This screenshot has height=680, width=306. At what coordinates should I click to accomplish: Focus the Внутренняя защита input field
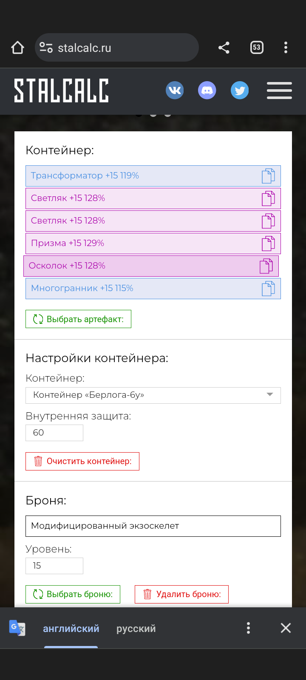tap(54, 433)
